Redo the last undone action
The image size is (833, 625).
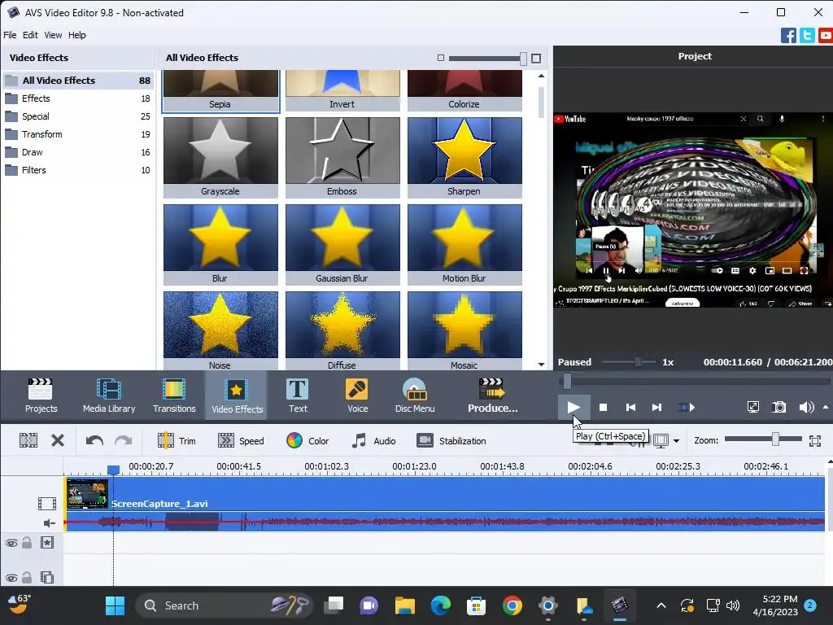(124, 440)
